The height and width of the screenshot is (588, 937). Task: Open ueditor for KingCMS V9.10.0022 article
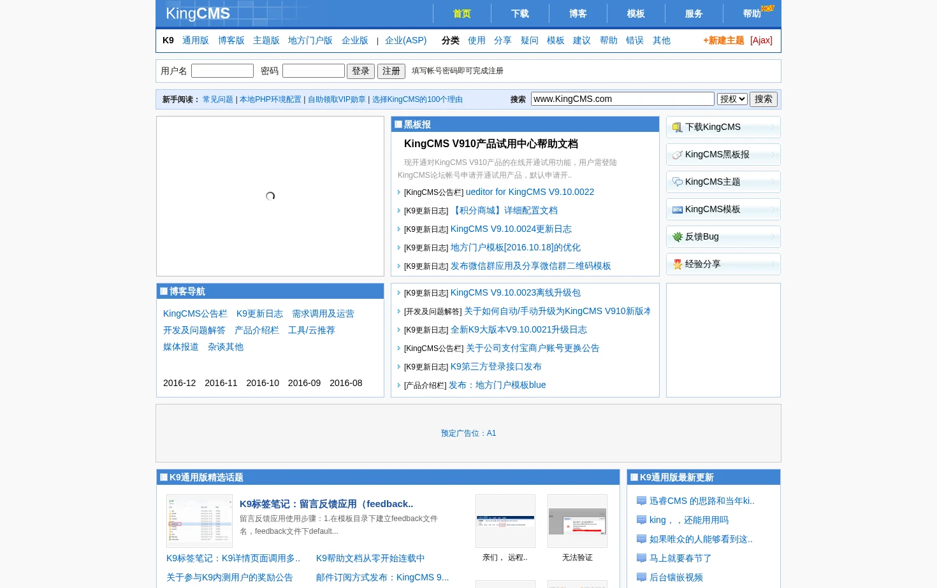click(530, 192)
